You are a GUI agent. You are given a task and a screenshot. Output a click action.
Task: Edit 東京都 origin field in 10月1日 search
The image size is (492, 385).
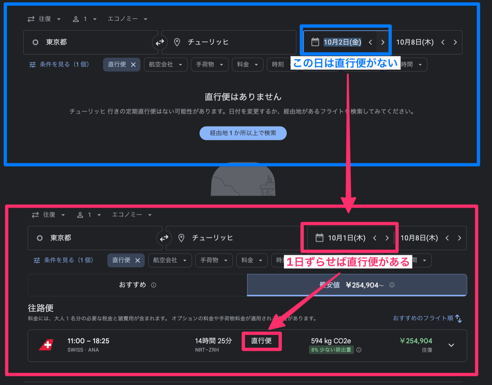click(x=95, y=238)
